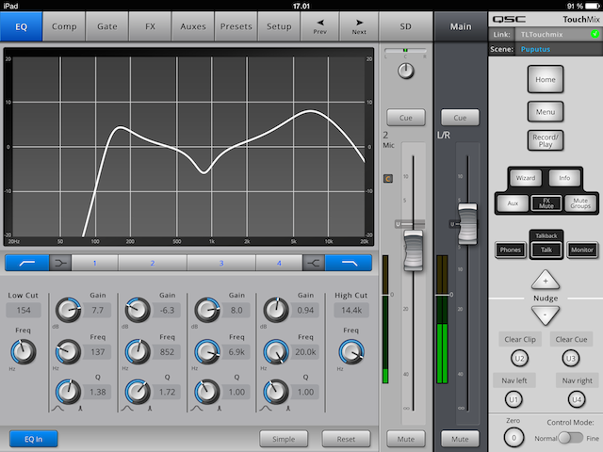This screenshot has width=603, height=452.
Task: Click band 1 Gain knob
Action: pos(68,310)
